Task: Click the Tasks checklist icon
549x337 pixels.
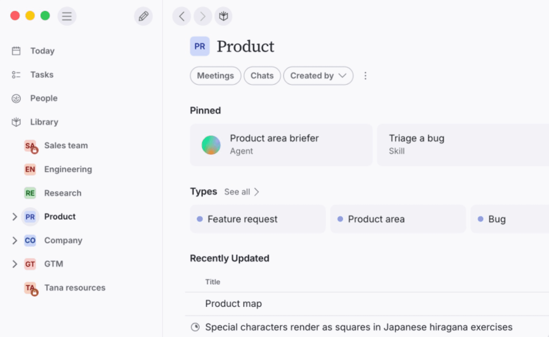Action: click(x=16, y=75)
